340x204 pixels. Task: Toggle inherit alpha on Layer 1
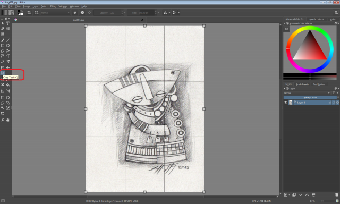coord(334,103)
